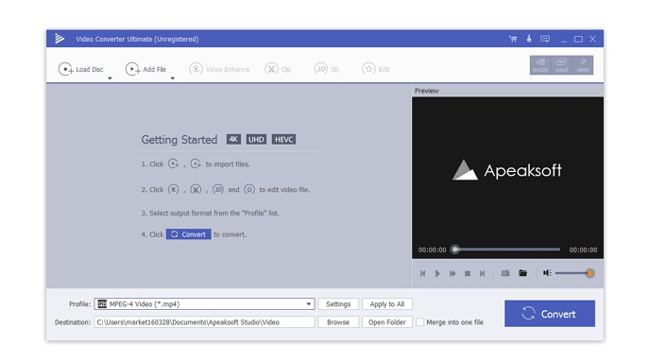Open the Profile format dropdown
Screen dimensions: 650x362
click(308, 304)
